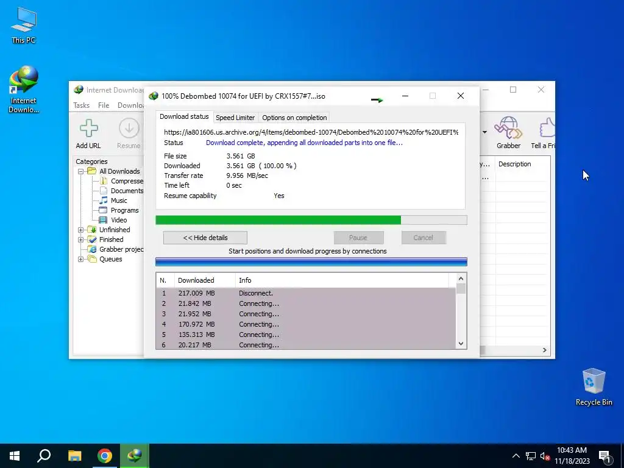Viewport: 624px width, 468px height.
Task: Open the File menu in IDM
Action: pos(104,105)
